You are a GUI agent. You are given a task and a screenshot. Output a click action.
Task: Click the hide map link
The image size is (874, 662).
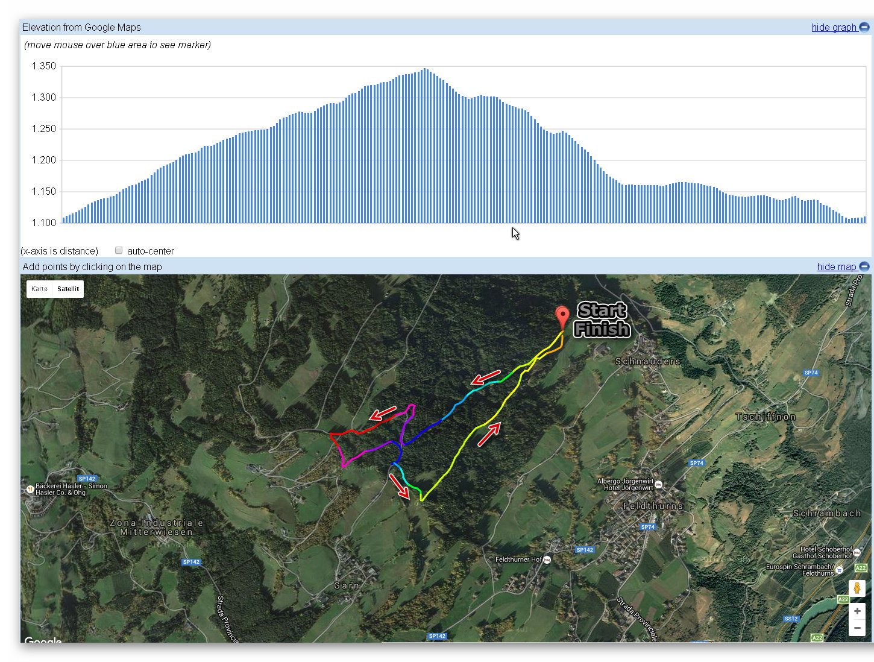(836, 266)
